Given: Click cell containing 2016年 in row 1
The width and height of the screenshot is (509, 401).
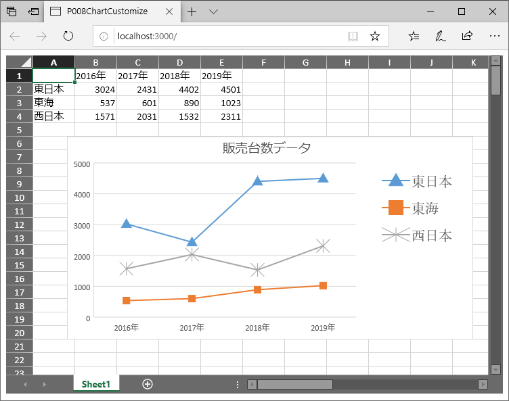Looking at the screenshot, I should (x=95, y=76).
